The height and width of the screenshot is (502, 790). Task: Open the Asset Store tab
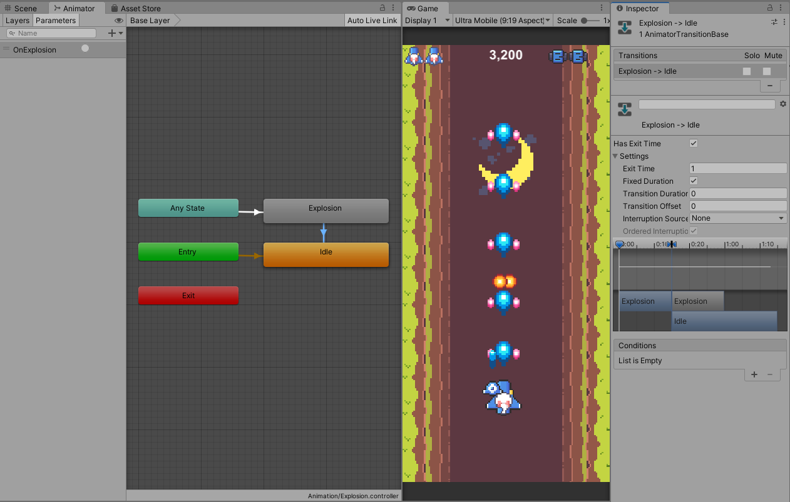136,8
